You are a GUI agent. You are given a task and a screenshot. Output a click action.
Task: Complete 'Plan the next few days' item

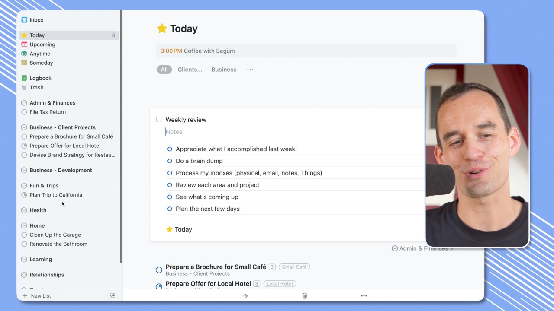tap(170, 209)
